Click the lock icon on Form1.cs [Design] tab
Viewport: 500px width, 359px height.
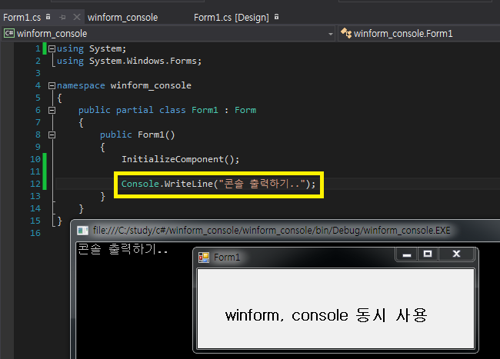click(276, 17)
